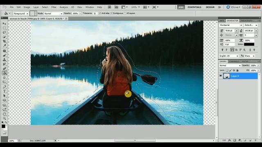Toggle the Anti-alias checkbox

coord(100,13)
